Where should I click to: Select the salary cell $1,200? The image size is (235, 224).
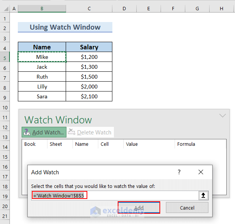tap(89, 57)
